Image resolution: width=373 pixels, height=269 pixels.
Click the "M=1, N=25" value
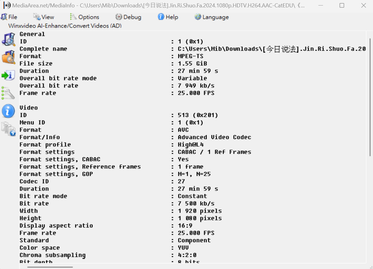[194, 174]
